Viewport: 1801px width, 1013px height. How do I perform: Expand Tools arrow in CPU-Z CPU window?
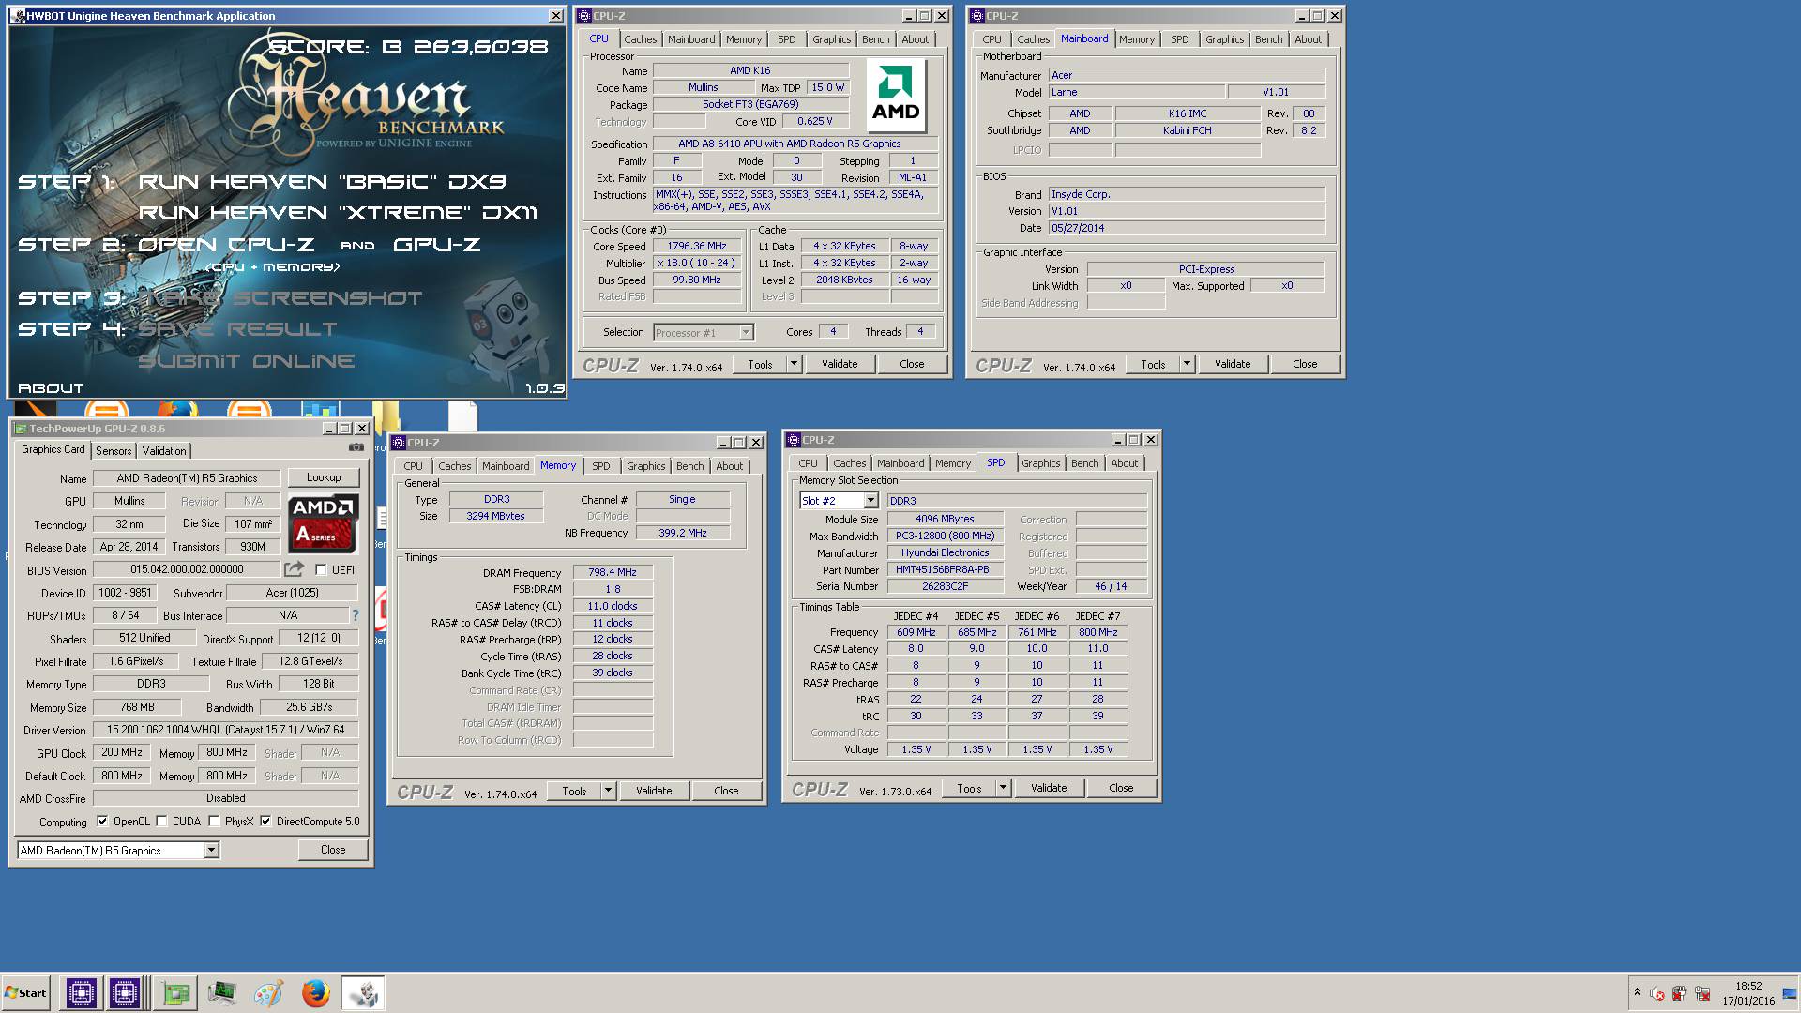794,364
